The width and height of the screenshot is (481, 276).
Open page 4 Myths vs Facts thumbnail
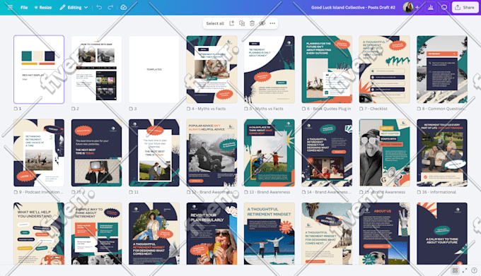tap(211, 69)
